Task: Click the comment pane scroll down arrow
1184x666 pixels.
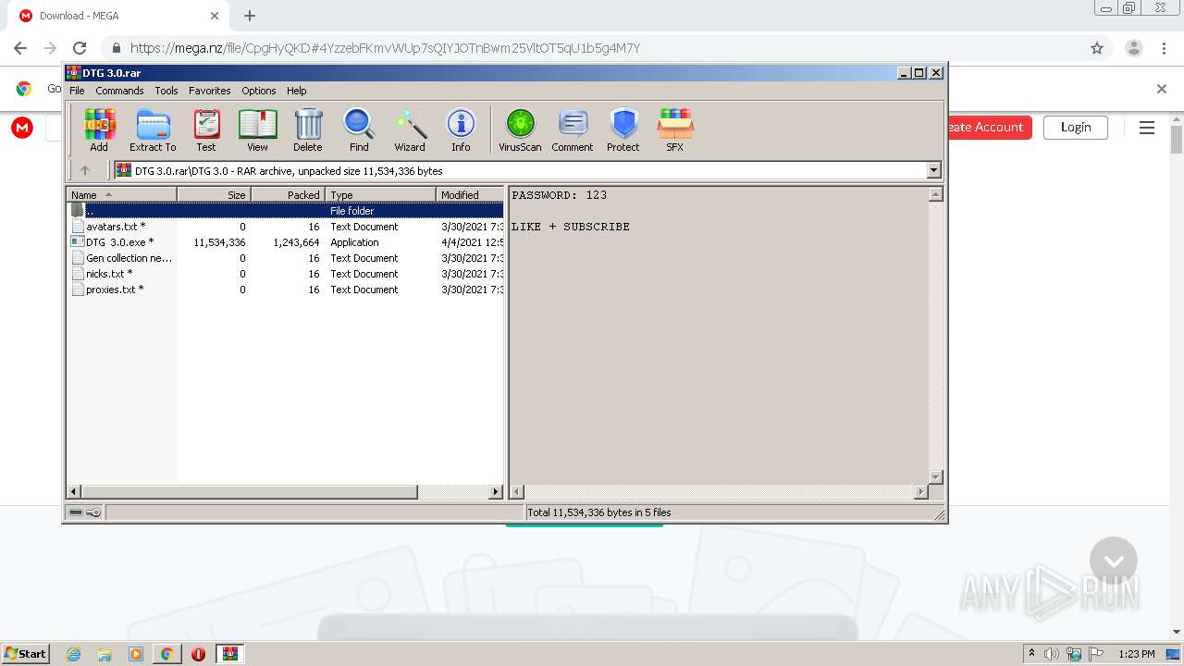Action: tap(935, 477)
